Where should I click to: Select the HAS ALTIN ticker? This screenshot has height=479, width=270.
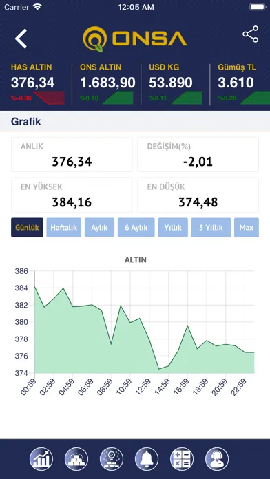[x=38, y=84]
